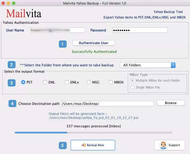
Task: Focus the User Name field
Action: click(58, 30)
